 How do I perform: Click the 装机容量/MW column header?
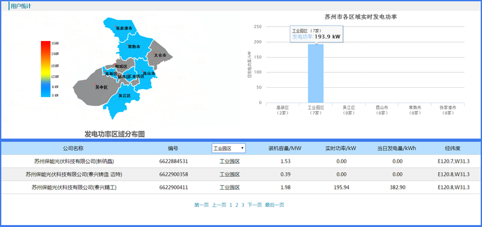(x=285, y=148)
